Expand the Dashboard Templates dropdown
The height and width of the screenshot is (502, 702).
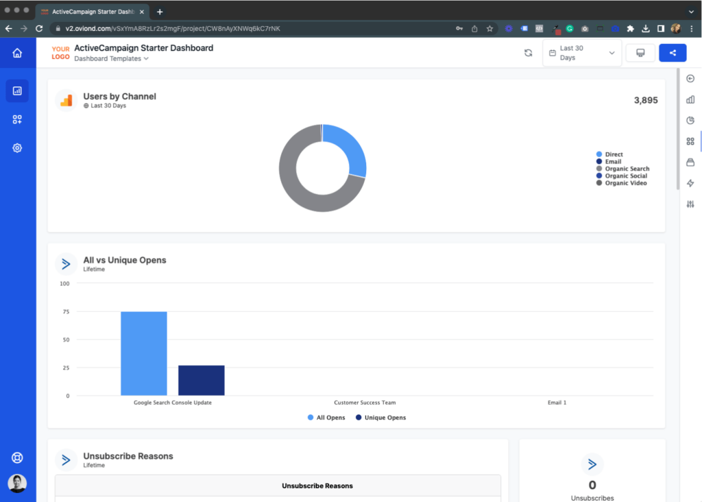(x=112, y=59)
